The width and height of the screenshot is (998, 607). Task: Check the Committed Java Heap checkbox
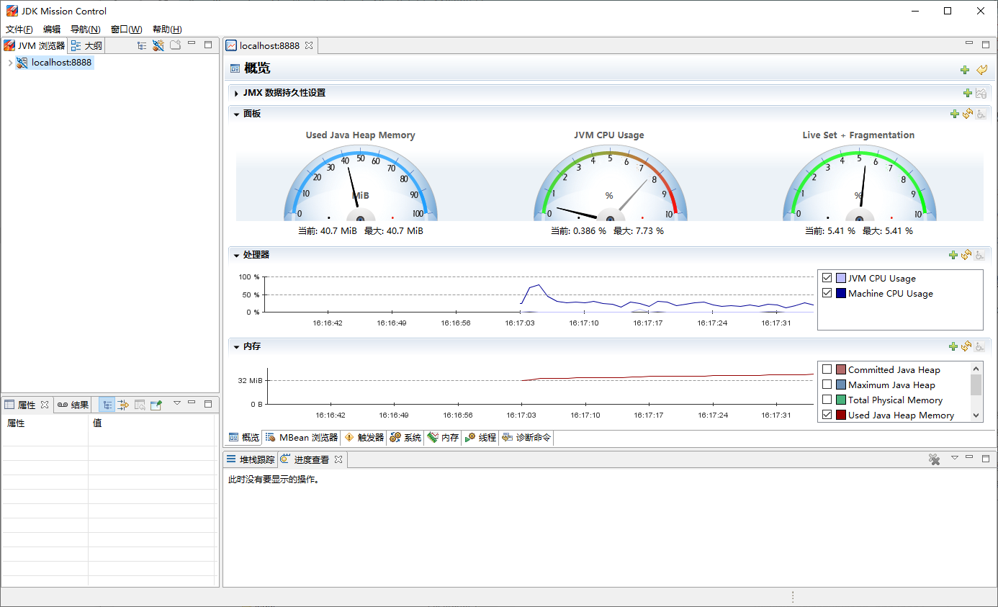coord(827,369)
